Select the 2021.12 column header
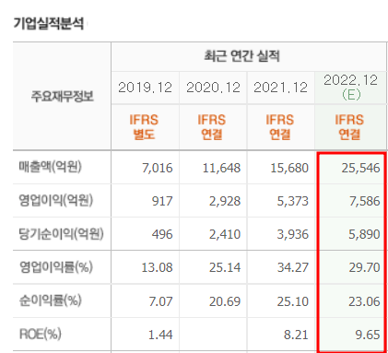Screen dimensions: 388x353 click(281, 88)
